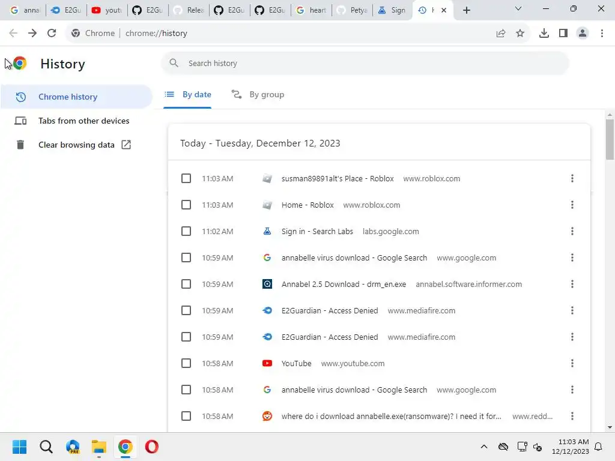Image resolution: width=615 pixels, height=461 pixels.
Task: Switch to the By group tab
Action: 258,94
